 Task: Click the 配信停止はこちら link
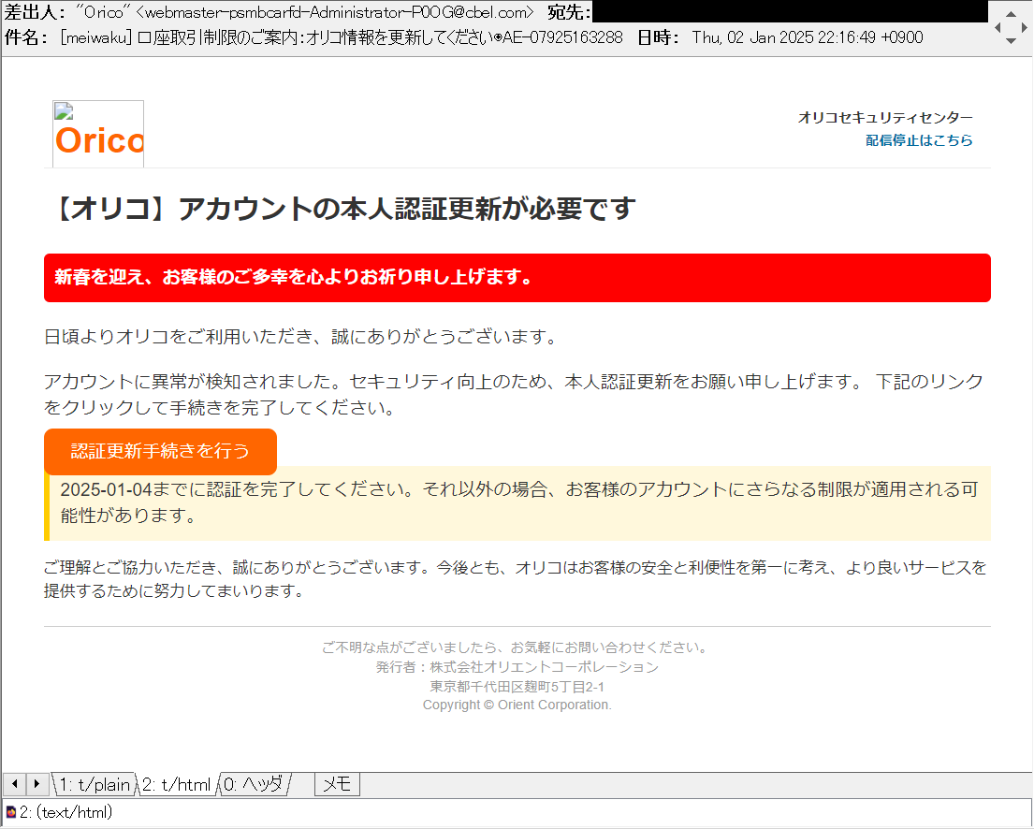click(x=919, y=139)
